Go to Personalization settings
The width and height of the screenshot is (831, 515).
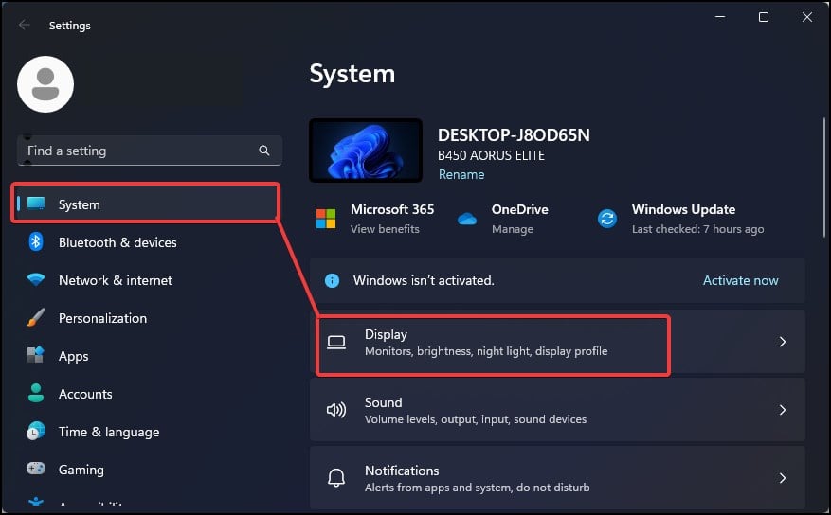tap(149, 317)
